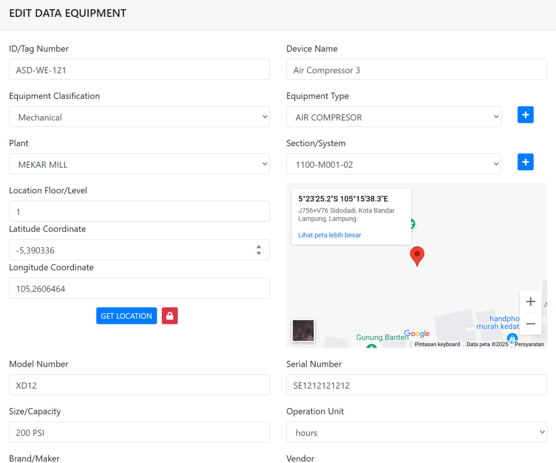Click the plus button beside Section/System
Viewport: 556px width, 463px height.
tap(525, 162)
